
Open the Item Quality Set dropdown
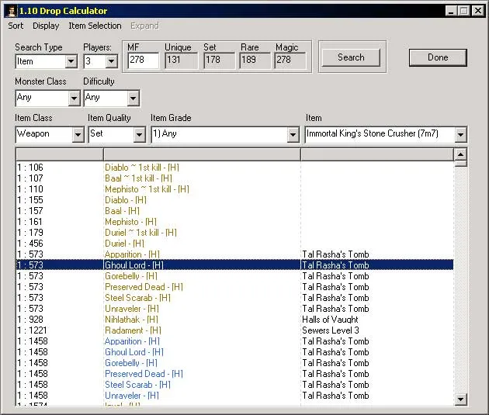tap(139, 134)
